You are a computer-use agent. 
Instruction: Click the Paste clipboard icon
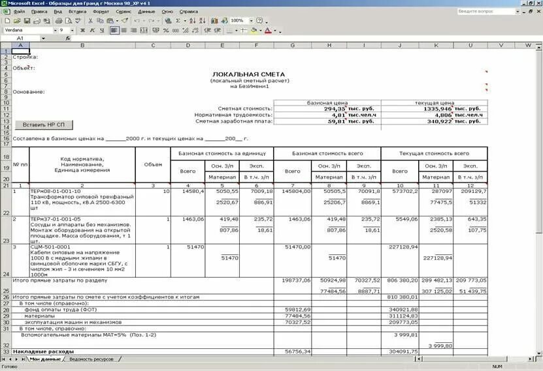coord(110,21)
